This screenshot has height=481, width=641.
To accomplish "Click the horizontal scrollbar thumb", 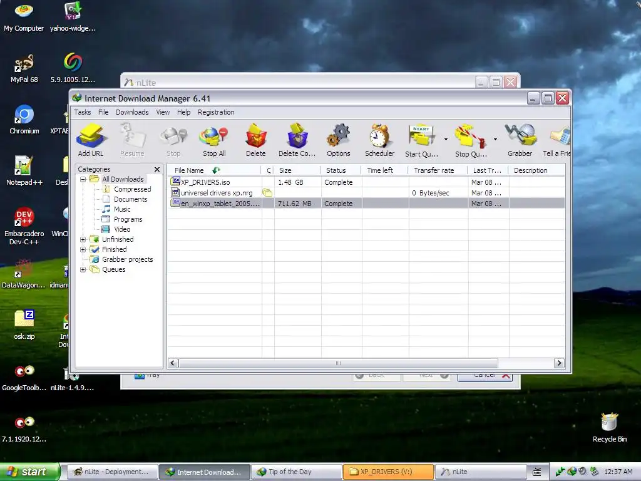I will (338, 363).
